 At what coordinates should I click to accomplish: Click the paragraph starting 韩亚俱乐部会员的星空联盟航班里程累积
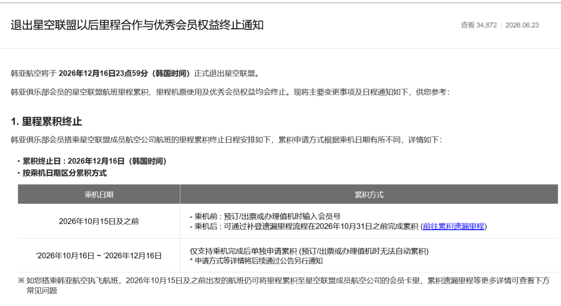pyautogui.click(x=230, y=92)
